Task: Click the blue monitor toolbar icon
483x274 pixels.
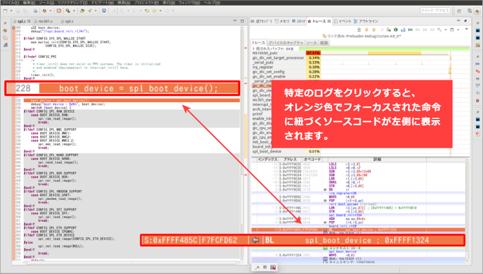Action: (104, 11)
